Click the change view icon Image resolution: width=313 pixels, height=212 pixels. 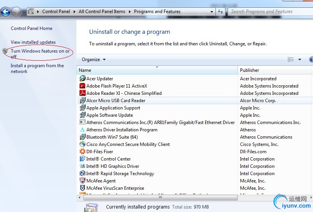point(290,60)
